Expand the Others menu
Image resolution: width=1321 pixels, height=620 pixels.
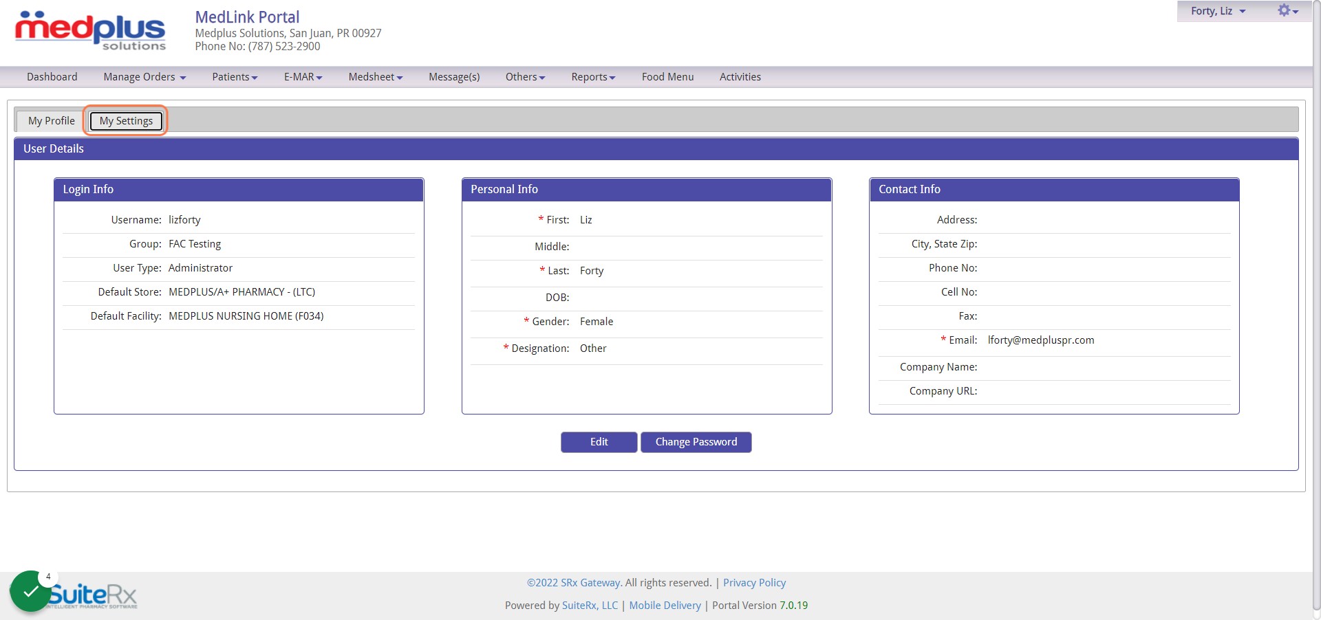[525, 77]
